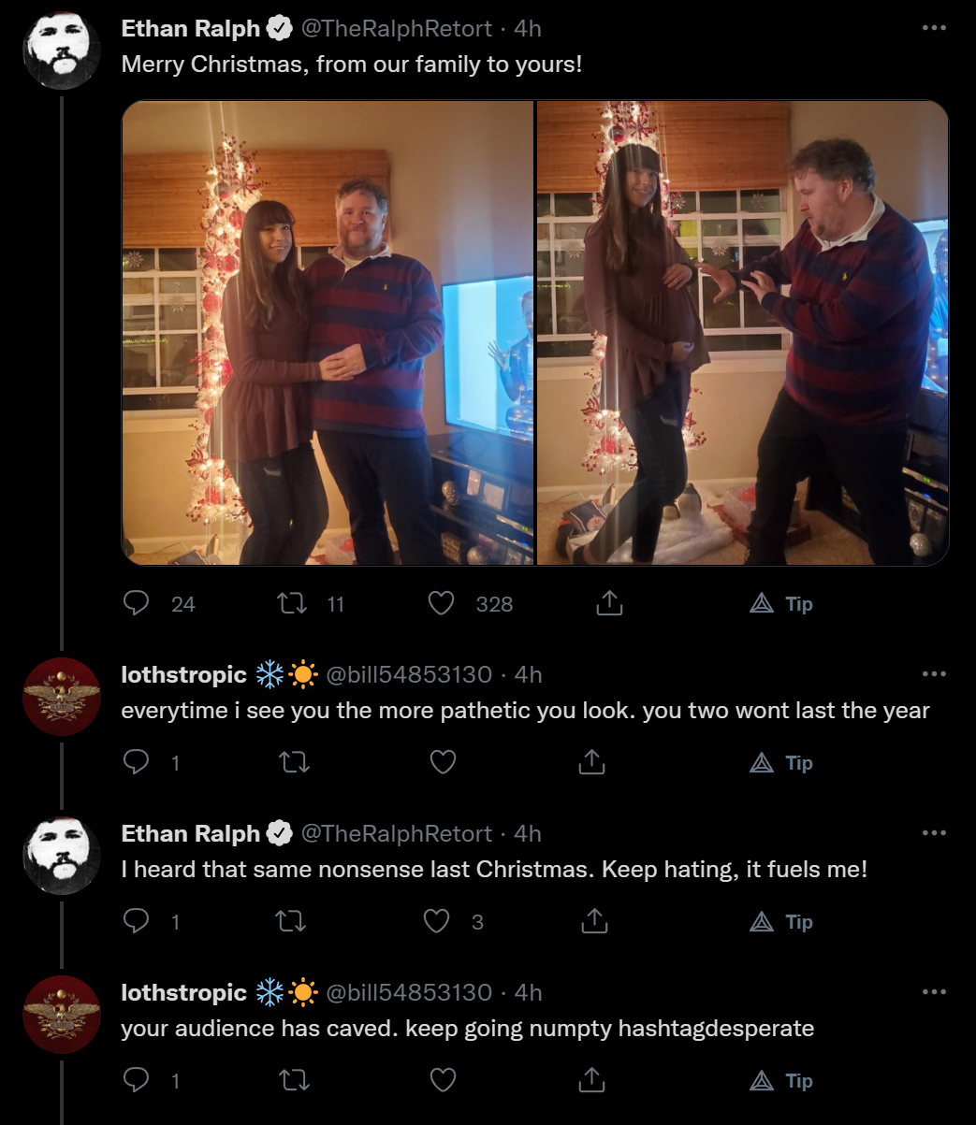Screen dimensions: 976x1125
Task: Share the Merry Christmas tweet
Action: [x=609, y=603]
